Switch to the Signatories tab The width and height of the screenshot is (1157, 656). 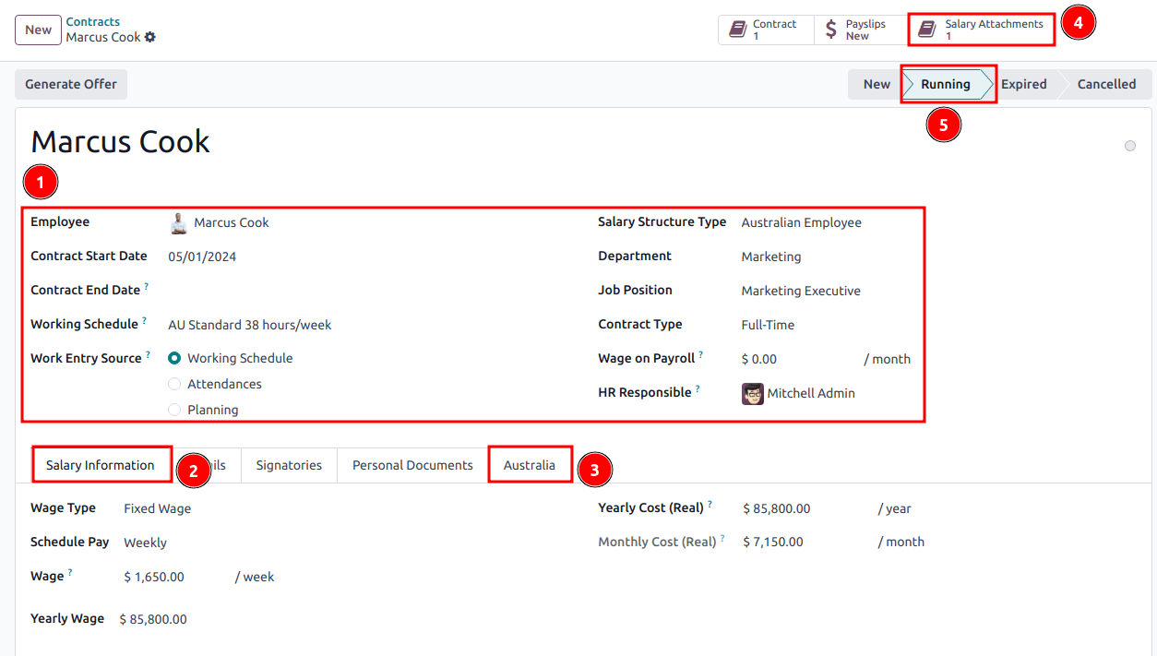point(289,465)
